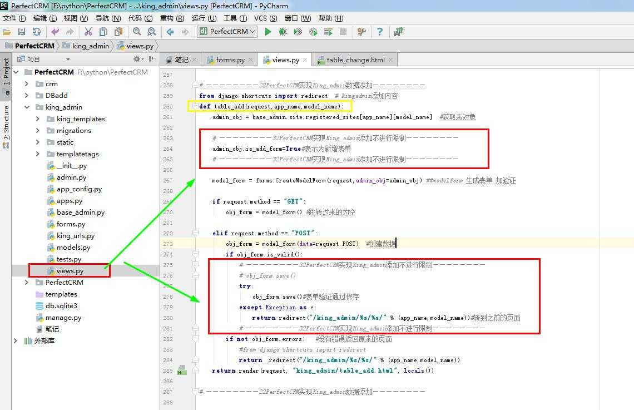
Task: Fold the table_add function at line 260
Action: coord(195,106)
